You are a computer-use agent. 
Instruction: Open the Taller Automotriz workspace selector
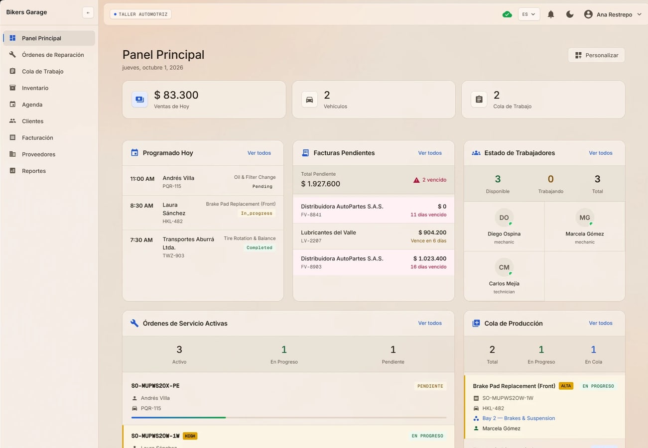141,14
